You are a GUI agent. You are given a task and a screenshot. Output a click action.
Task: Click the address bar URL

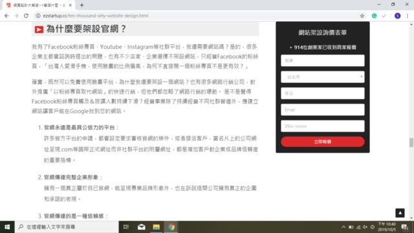(x=96, y=16)
